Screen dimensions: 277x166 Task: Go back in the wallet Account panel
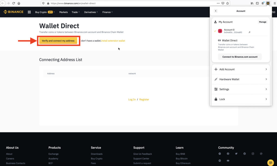pos(216,11)
